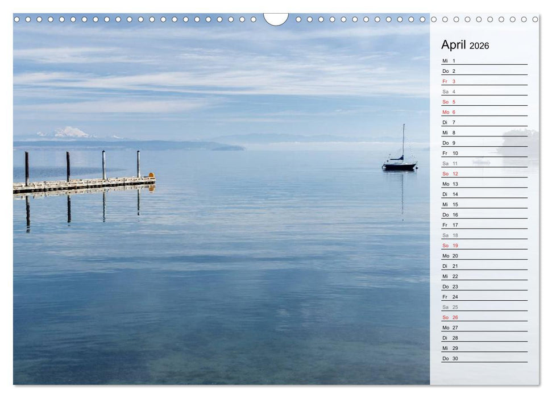Click the center hanger notch on the binding

(x=276, y=19)
